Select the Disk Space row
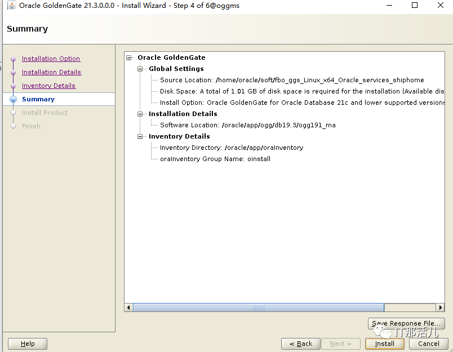Viewport: 453px width, 352px height. (302, 91)
